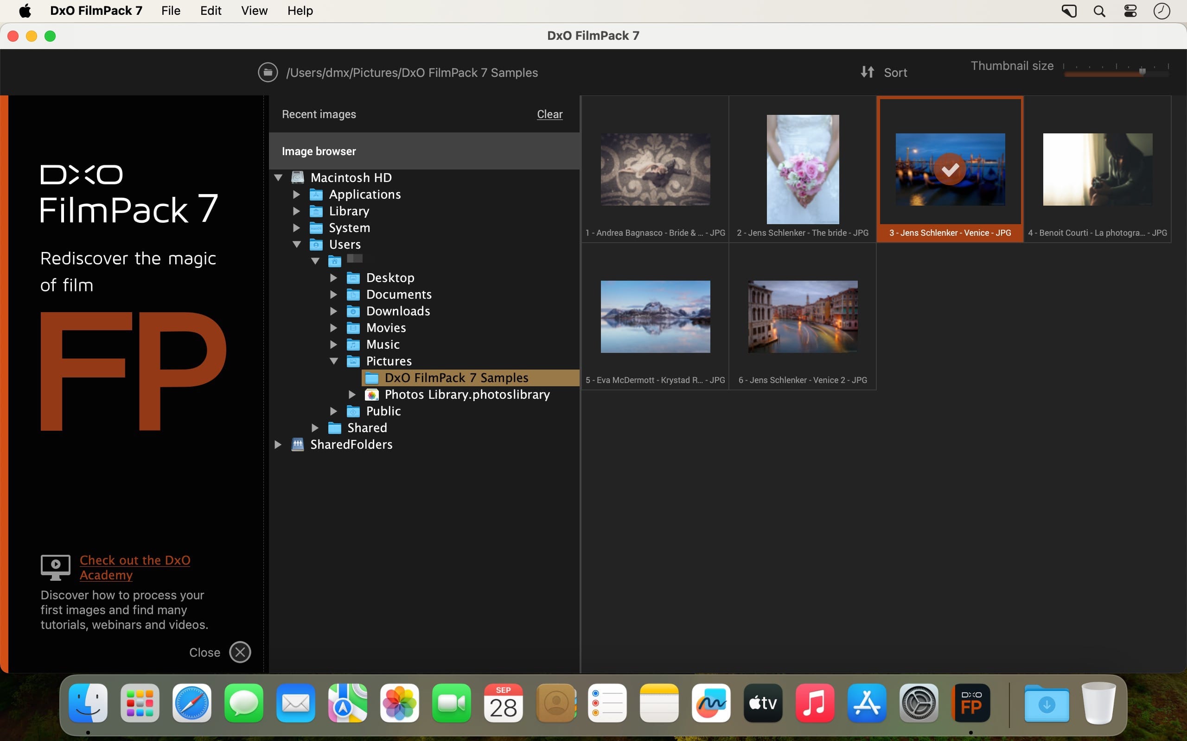Image resolution: width=1187 pixels, height=741 pixels.
Task: Click the Sort button label
Action: click(x=895, y=73)
